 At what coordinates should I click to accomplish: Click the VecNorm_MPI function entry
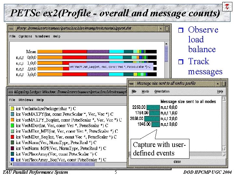pos(61,148)
